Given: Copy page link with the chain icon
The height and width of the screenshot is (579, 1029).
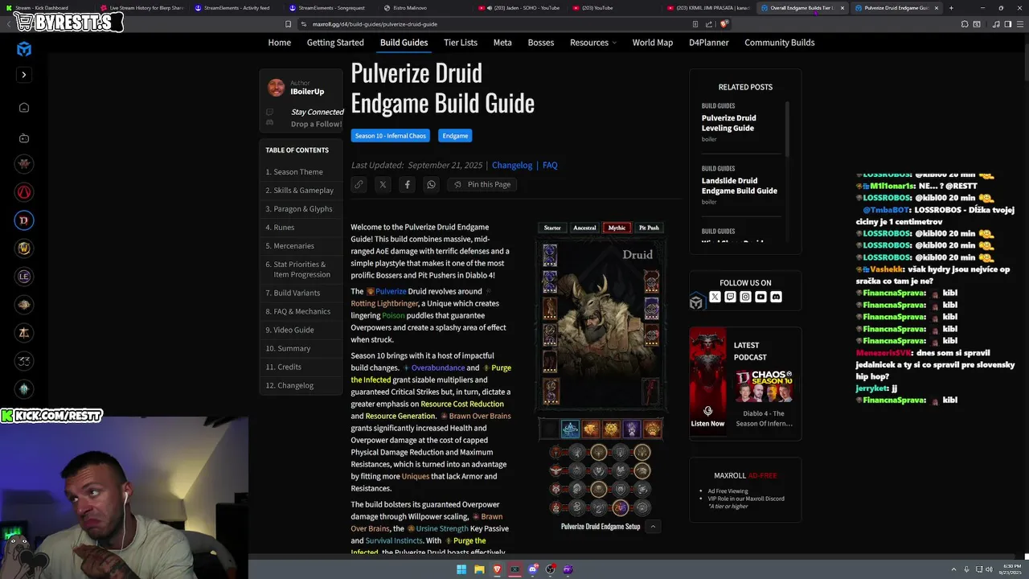Looking at the screenshot, I should (359, 184).
